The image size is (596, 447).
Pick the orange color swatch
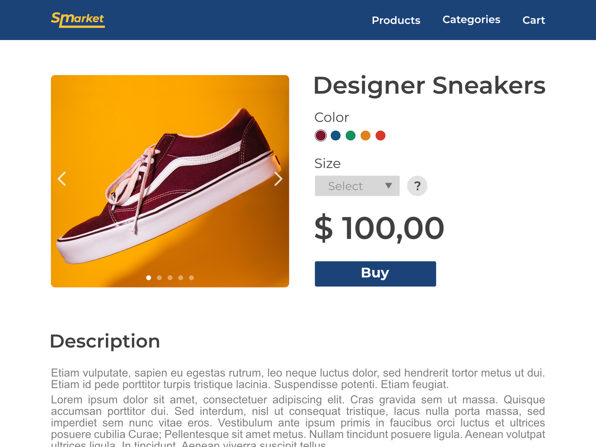coord(365,136)
